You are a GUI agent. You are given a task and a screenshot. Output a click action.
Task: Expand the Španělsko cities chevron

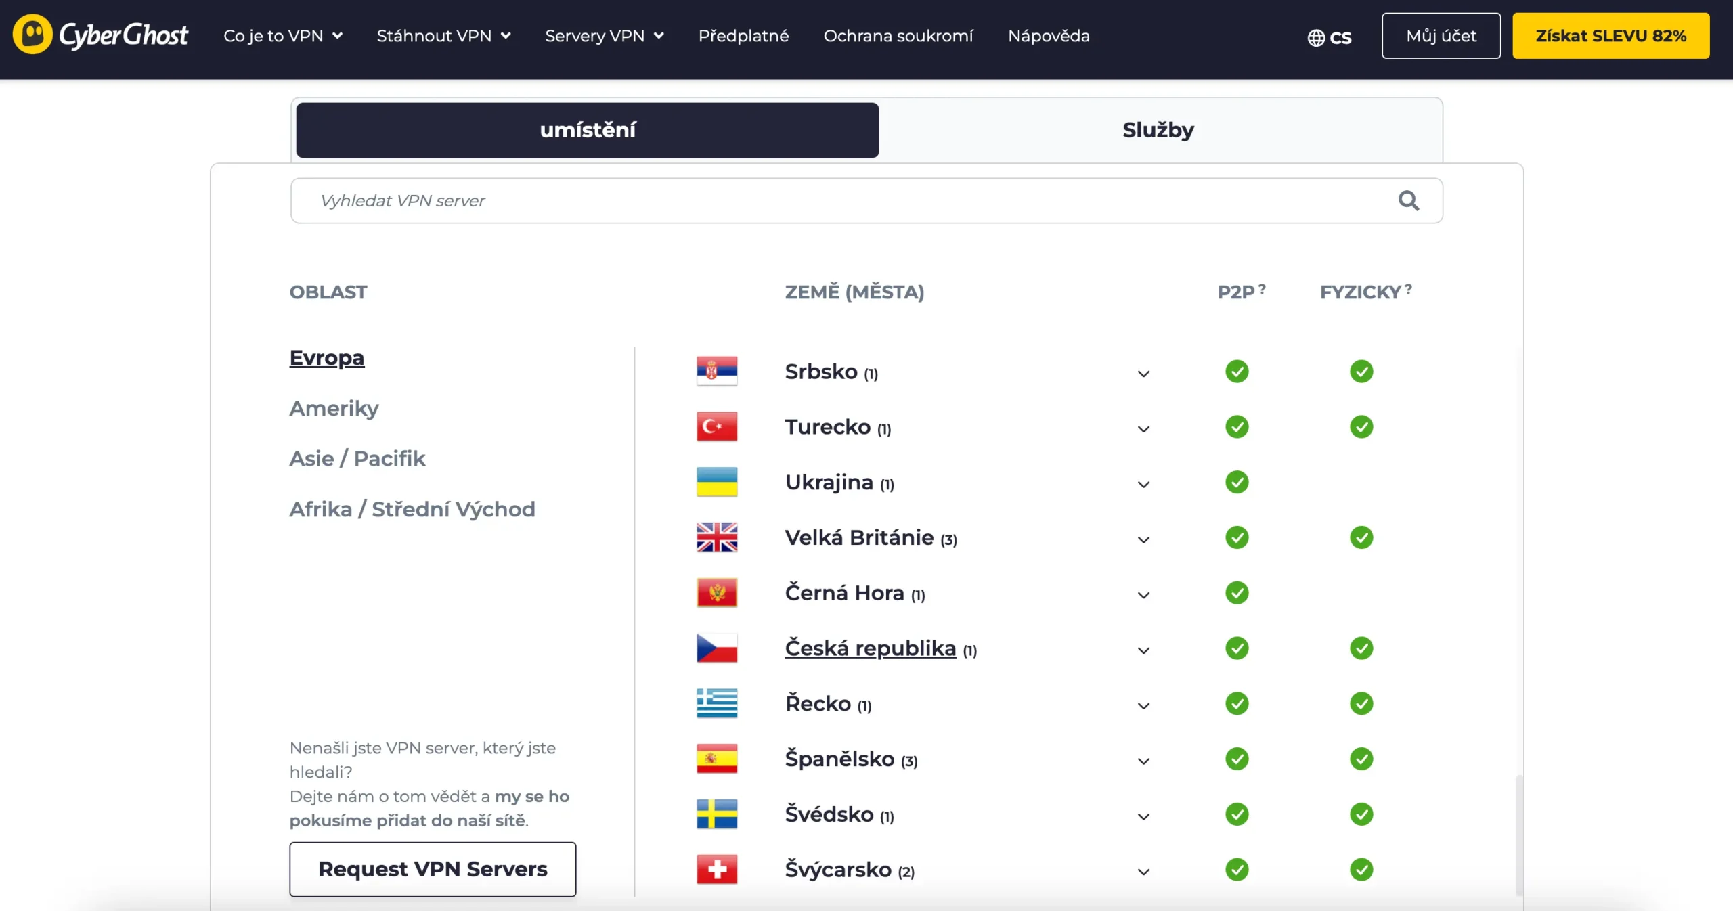1143,761
